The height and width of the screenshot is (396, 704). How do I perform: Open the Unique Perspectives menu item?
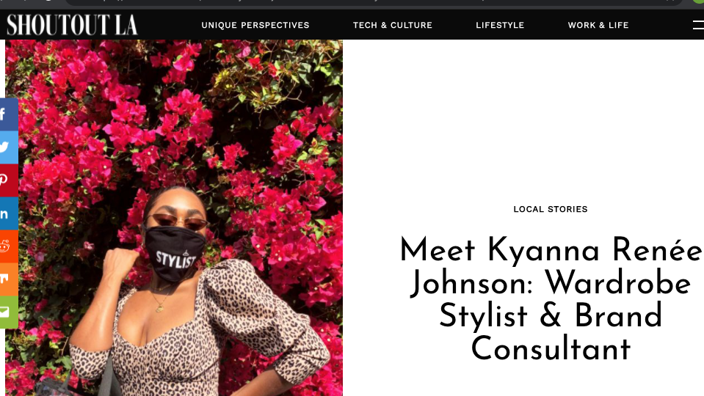(255, 25)
